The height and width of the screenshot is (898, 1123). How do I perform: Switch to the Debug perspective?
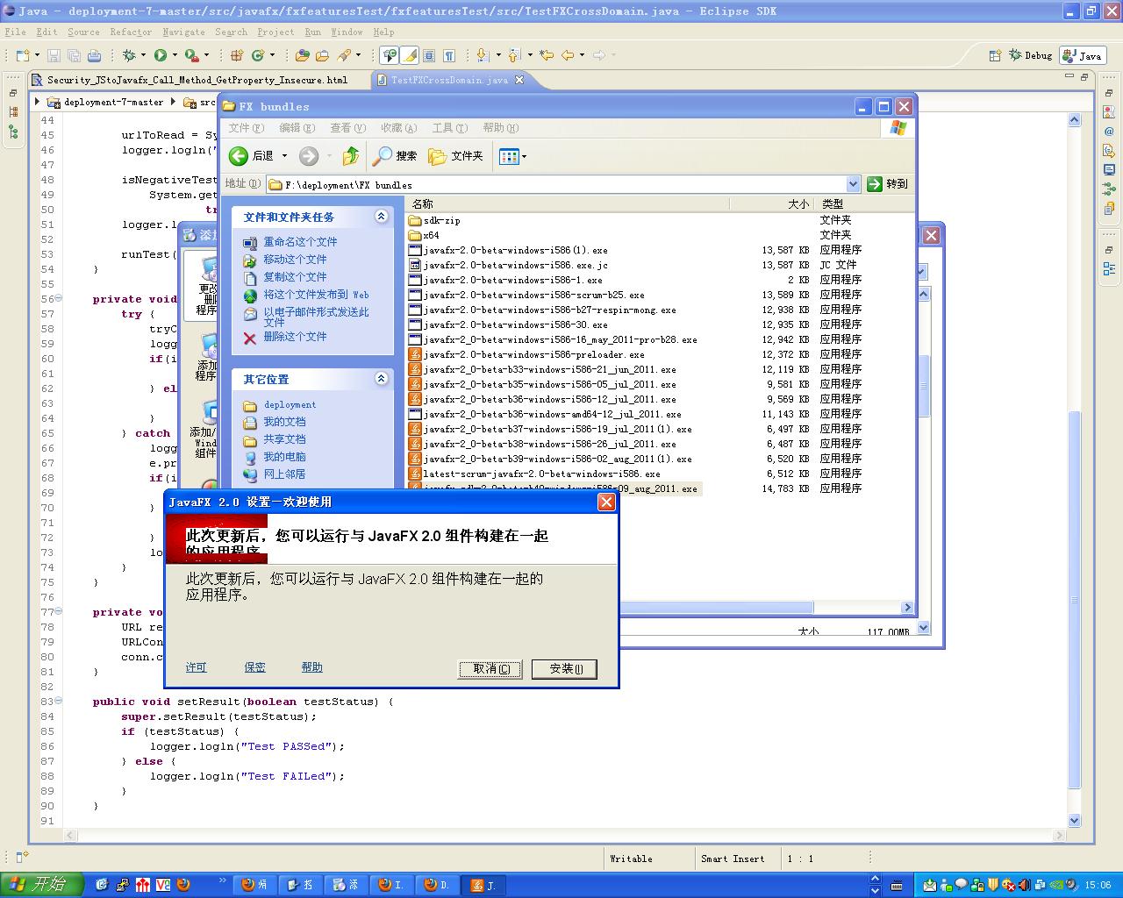[1032, 55]
